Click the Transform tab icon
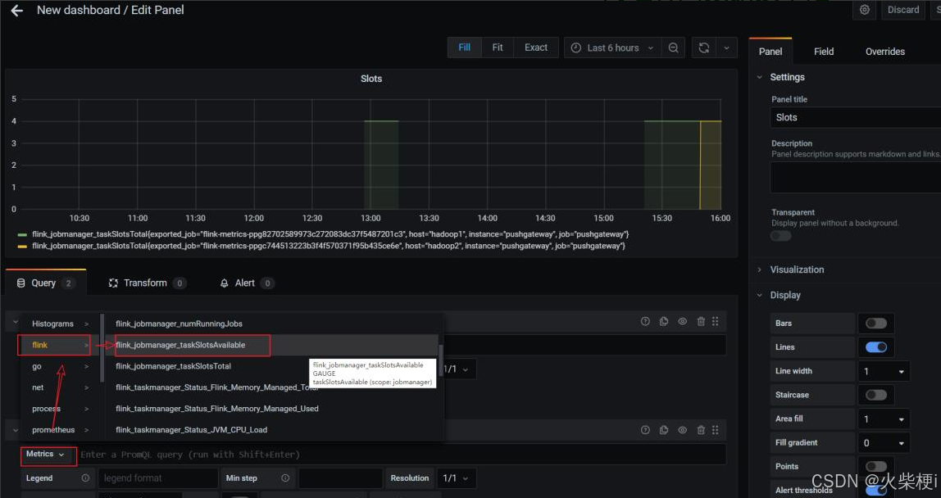The width and height of the screenshot is (941, 498). (x=113, y=283)
